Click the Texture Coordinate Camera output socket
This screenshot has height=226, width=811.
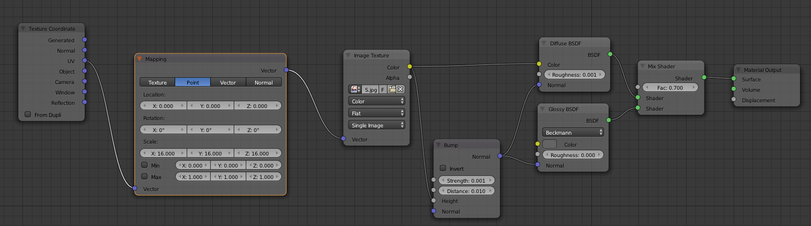tap(85, 81)
